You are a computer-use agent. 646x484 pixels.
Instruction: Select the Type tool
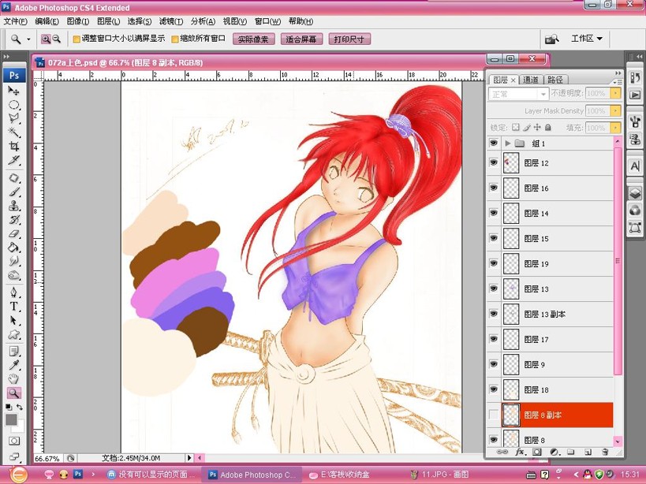point(14,307)
